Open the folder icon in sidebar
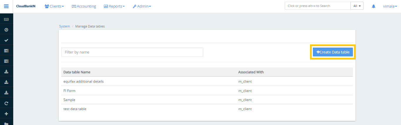This screenshot has width=401, height=125. [x=6, y=123]
